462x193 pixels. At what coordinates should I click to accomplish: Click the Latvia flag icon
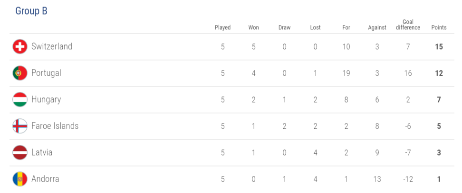click(19, 152)
